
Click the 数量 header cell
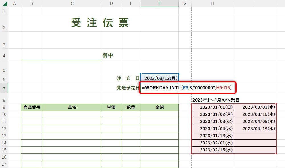tap(131, 107)
